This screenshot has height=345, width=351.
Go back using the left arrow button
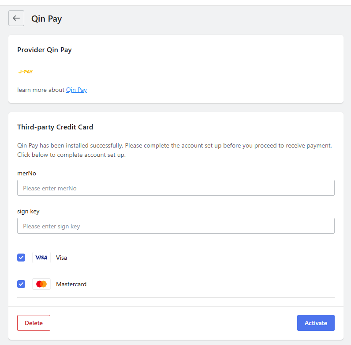coord(16,18)
